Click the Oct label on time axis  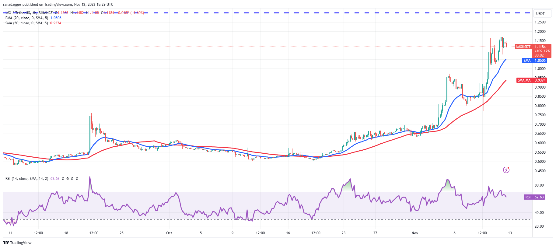pyautogui.click(x=169, y=233)
